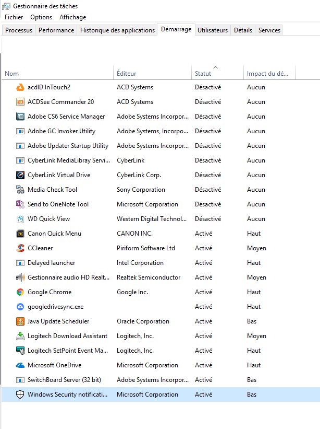The image size is (320, 429).
Task: Open the Fichier menu
Action: [x=14, y=17]
